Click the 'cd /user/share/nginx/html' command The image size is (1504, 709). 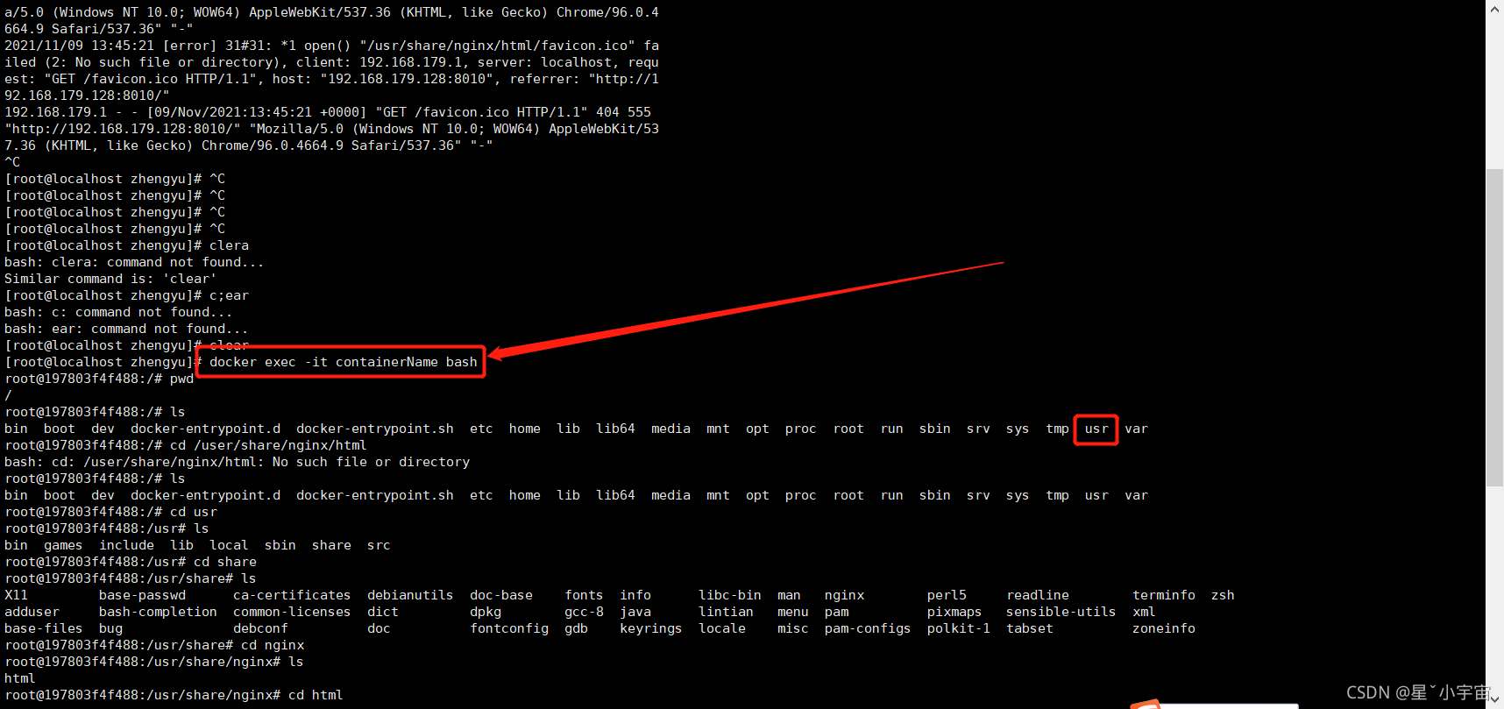268,445
